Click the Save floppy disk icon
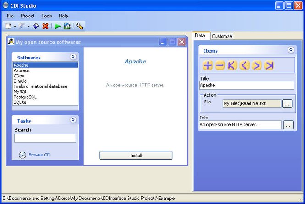305x204 pixels. (36, 26)
